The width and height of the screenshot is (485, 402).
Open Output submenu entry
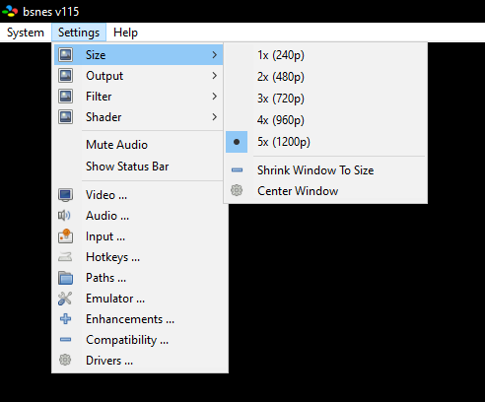pyautogui.click(x=138, y=76)
